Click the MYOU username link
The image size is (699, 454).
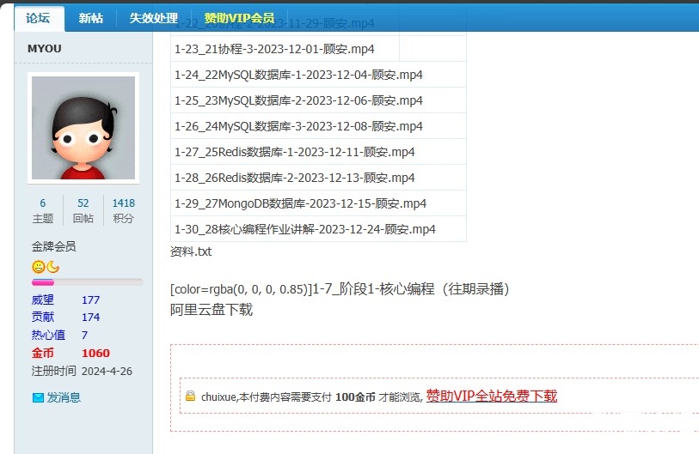click(45, 49)
